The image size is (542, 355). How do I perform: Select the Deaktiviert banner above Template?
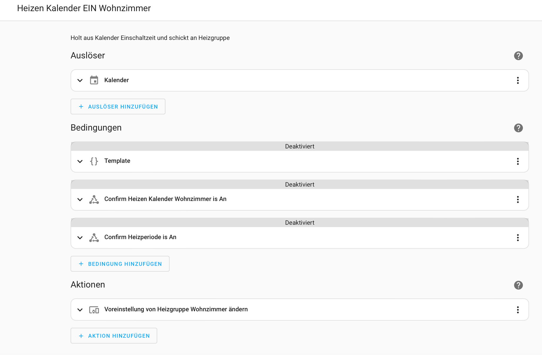[300, 146]
